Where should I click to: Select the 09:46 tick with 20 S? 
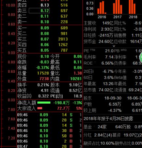(49, 120)
